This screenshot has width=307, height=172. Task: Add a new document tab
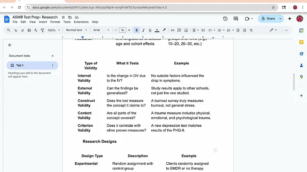pos(52,56)
